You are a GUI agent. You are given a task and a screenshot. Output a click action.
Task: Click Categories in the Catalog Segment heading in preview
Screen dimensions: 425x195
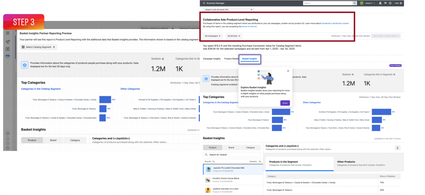[41, 89]
